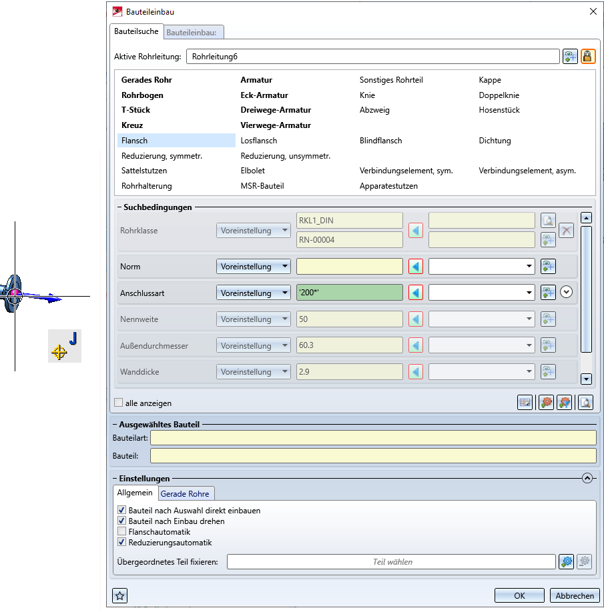
Task: Click the add icon at end of Norm row
Action: (548, 267)
